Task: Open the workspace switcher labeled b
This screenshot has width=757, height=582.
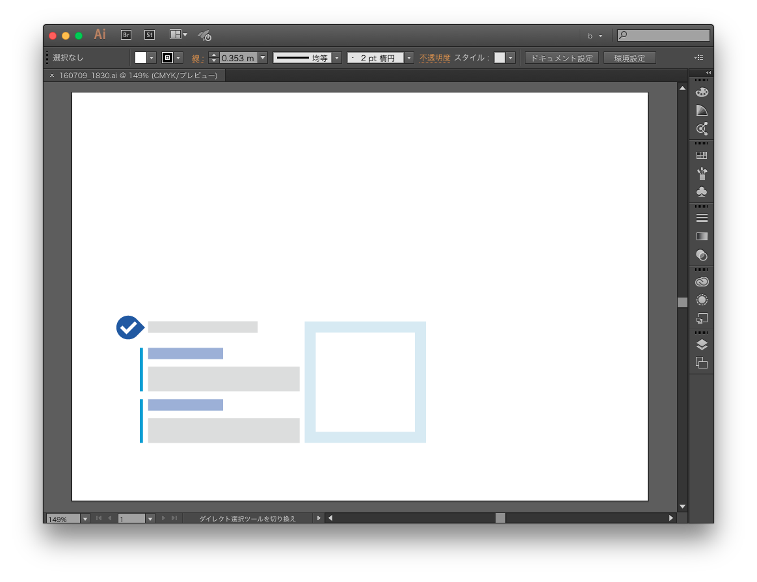Action: pos(595,36)
